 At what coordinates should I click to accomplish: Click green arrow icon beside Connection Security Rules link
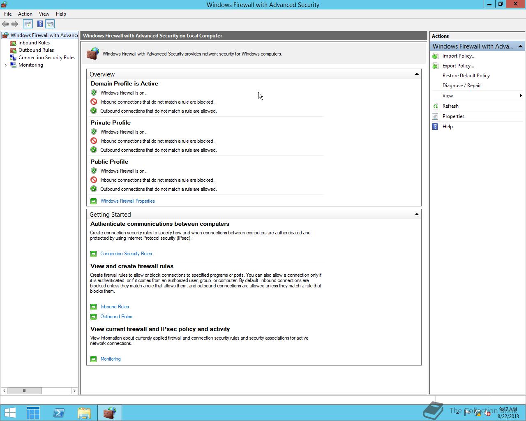coord(94,254)
